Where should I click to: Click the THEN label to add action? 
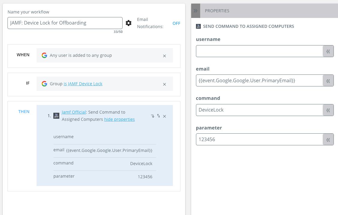coord(24,112)
